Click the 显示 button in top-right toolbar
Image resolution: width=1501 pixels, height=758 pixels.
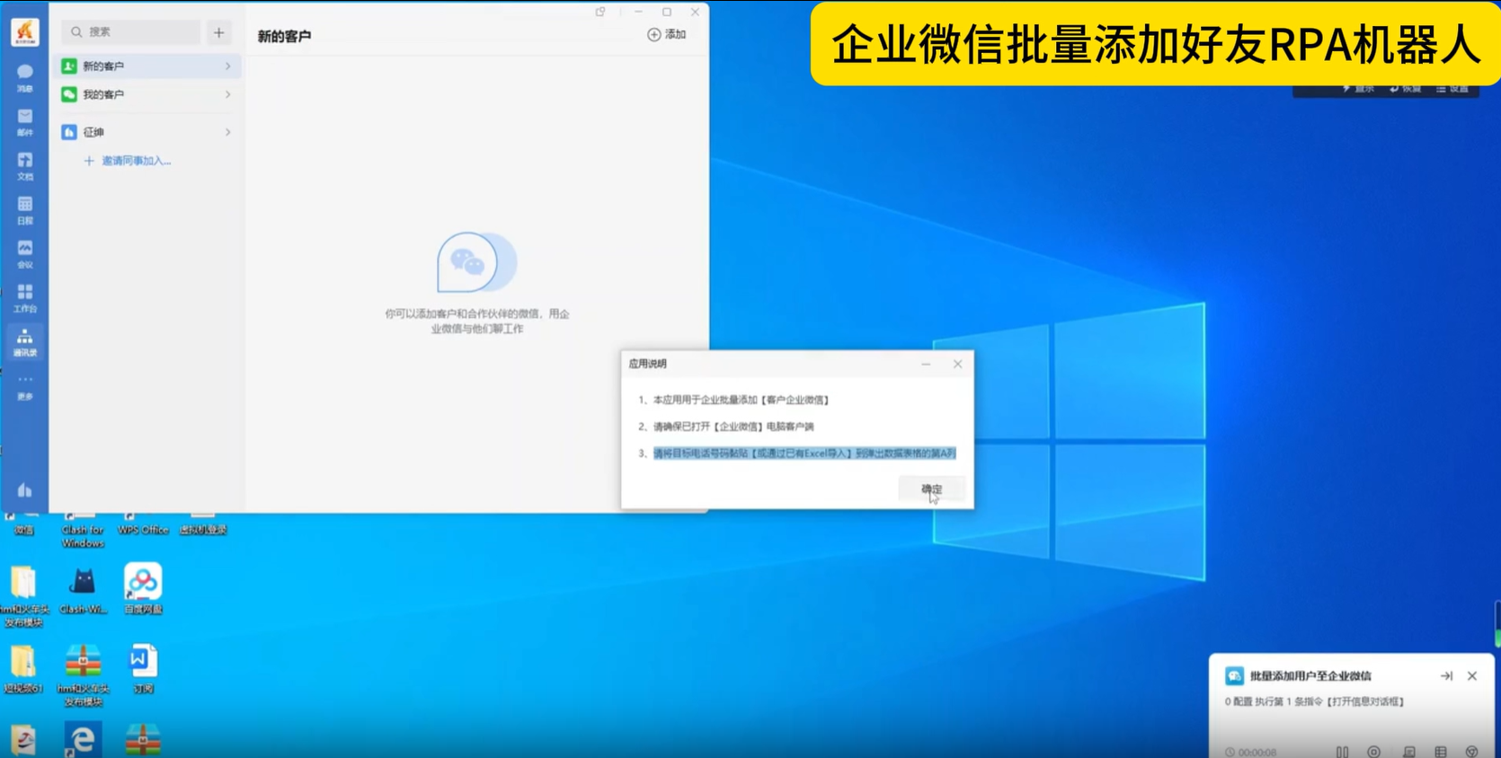coord(1358,88)
